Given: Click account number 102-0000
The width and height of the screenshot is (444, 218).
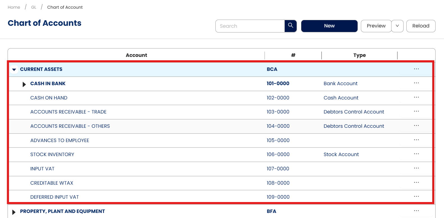Looking at the screenshot, I should [278, 98].
